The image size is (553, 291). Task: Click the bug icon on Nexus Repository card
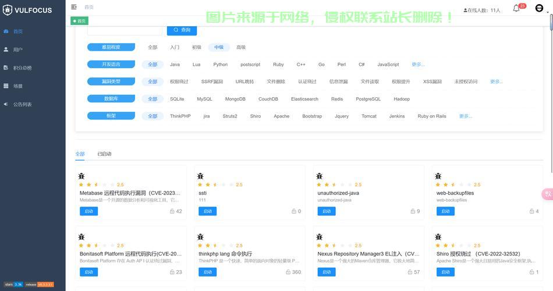(320, 237)
